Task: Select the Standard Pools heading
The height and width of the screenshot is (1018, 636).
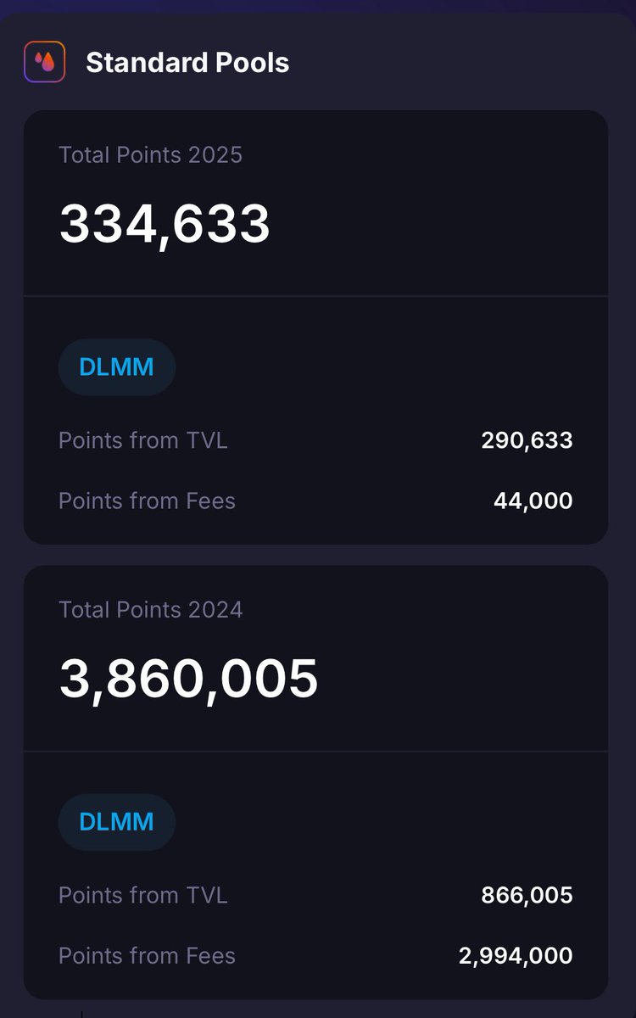Action: (187, 63)
